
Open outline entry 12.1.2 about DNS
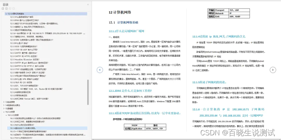point(25,20)
